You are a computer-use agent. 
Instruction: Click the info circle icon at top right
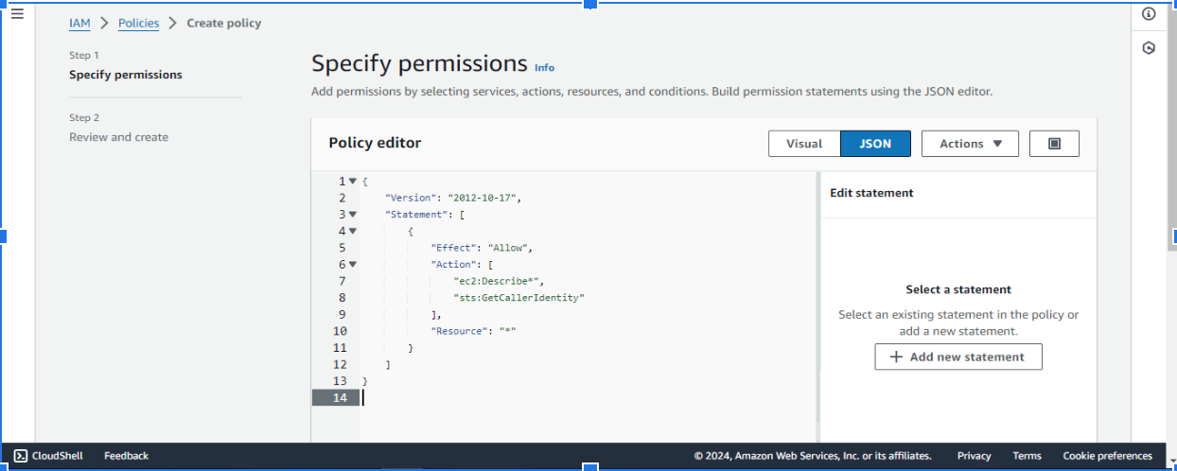click(x=1149, y=14)
